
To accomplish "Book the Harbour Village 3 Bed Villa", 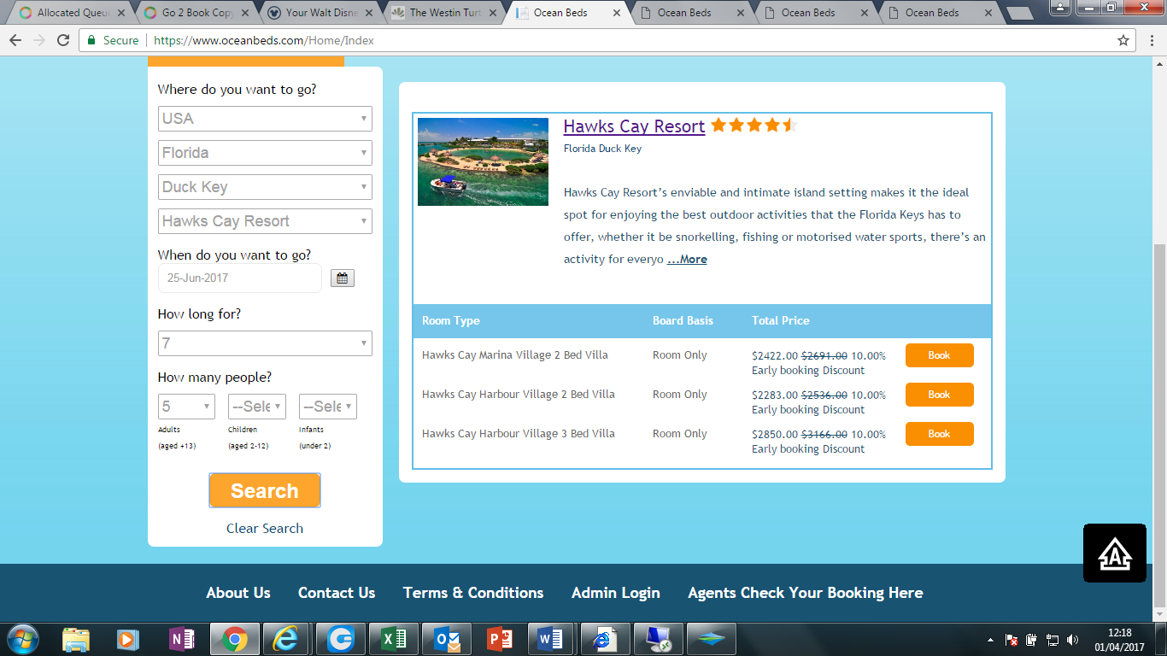I will point(940,434).
